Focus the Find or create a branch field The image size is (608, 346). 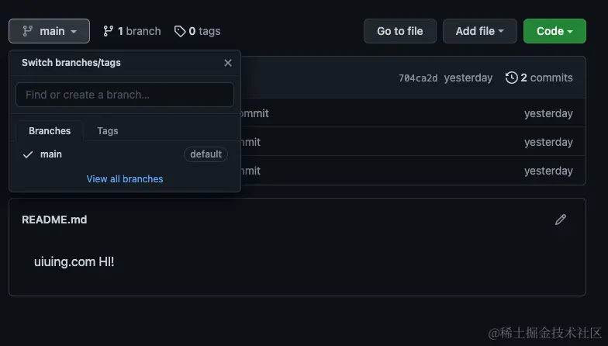pos(125,95)
